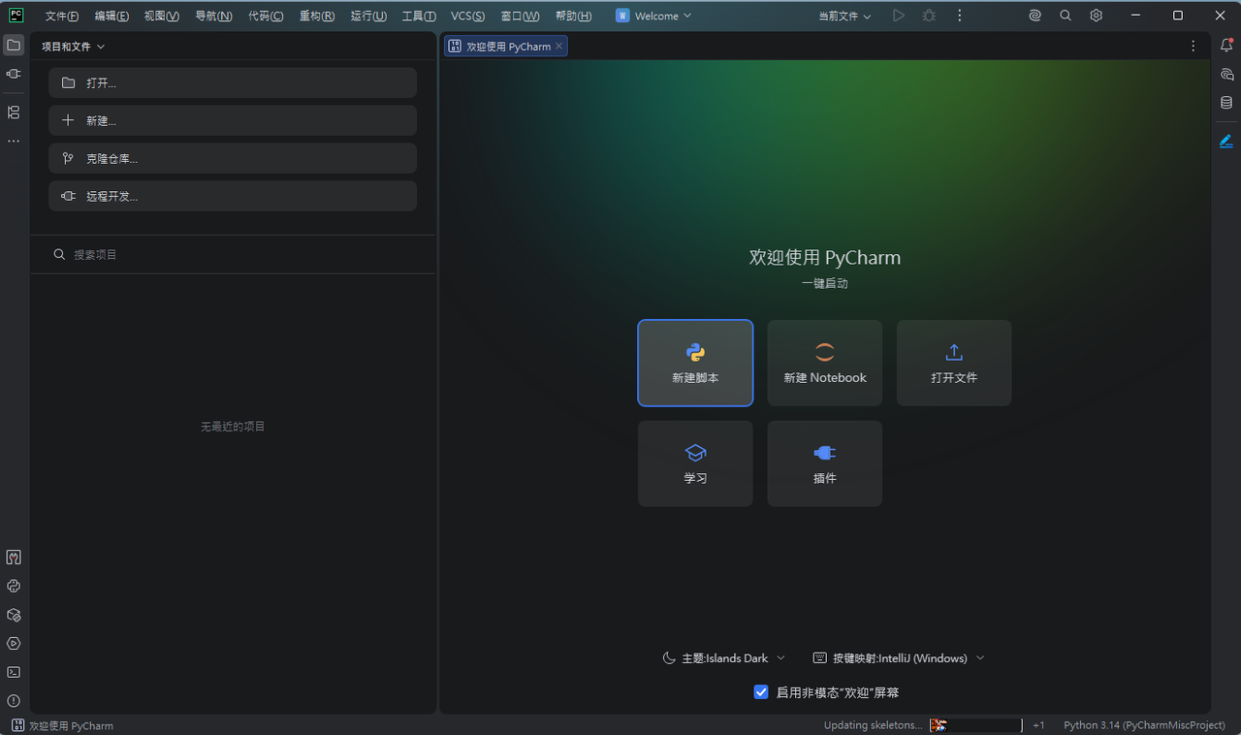1241x735 pixels.
Task: Toggle the 启用非模态"欢迎"屏幕 checkbox
Action: (x=761, y=692)
